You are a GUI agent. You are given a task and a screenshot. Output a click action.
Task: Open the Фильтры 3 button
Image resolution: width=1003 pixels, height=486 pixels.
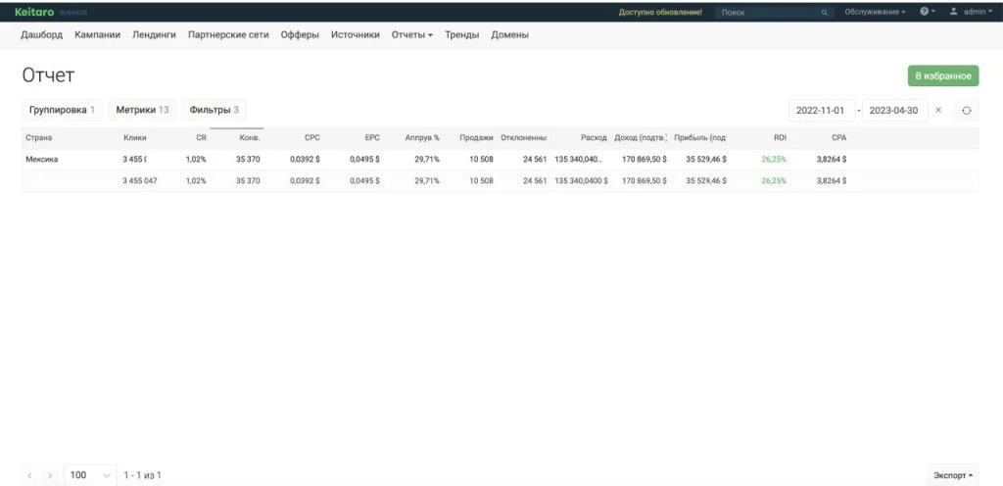point(215,110)
